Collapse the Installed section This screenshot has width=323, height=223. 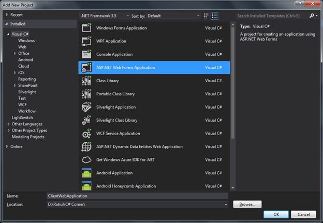7,24
